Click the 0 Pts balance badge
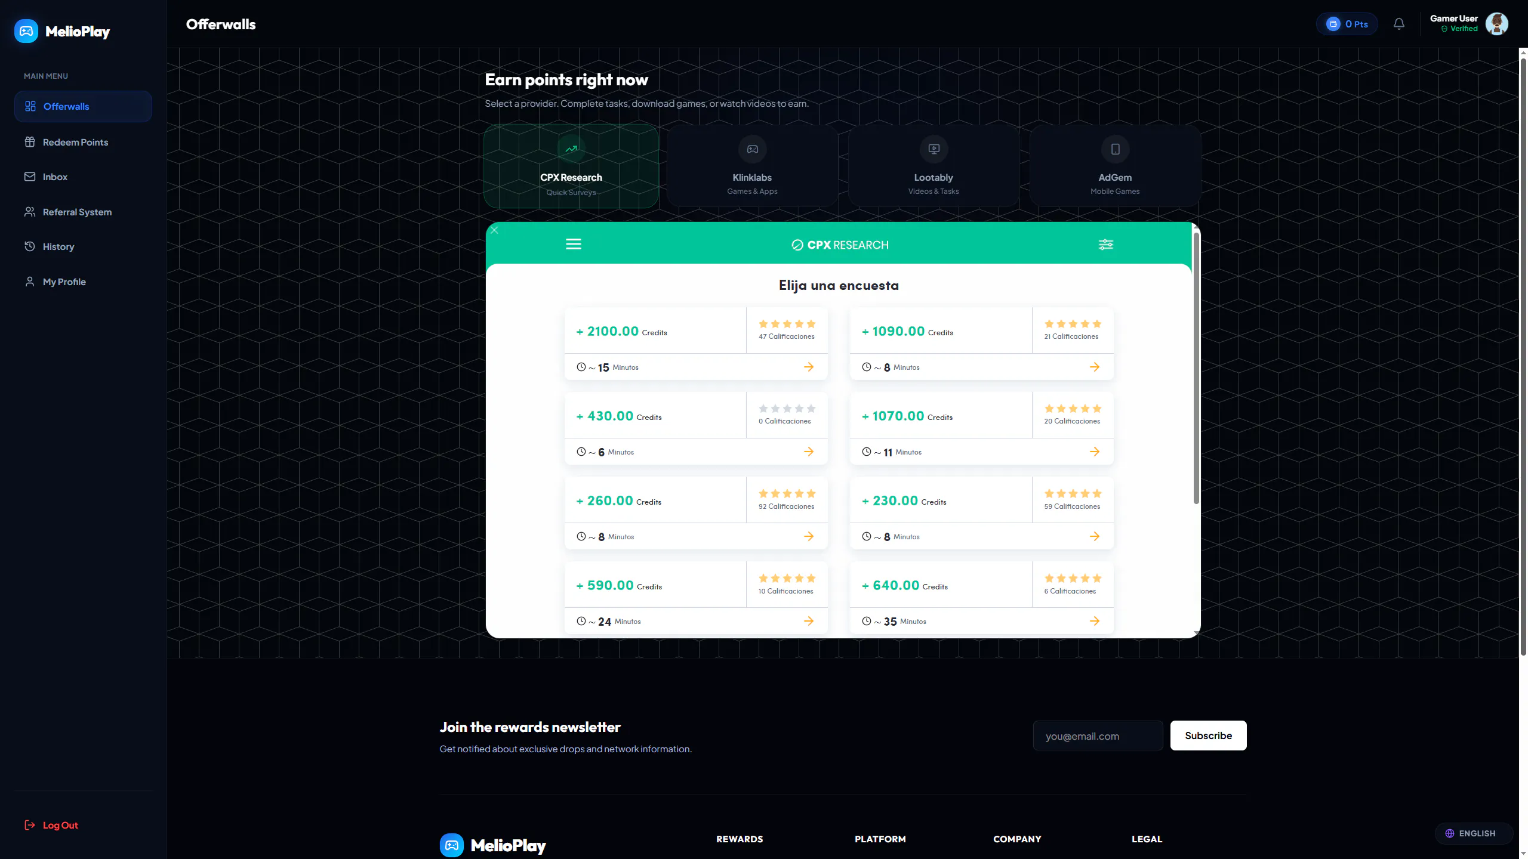 coord(1347,24)
